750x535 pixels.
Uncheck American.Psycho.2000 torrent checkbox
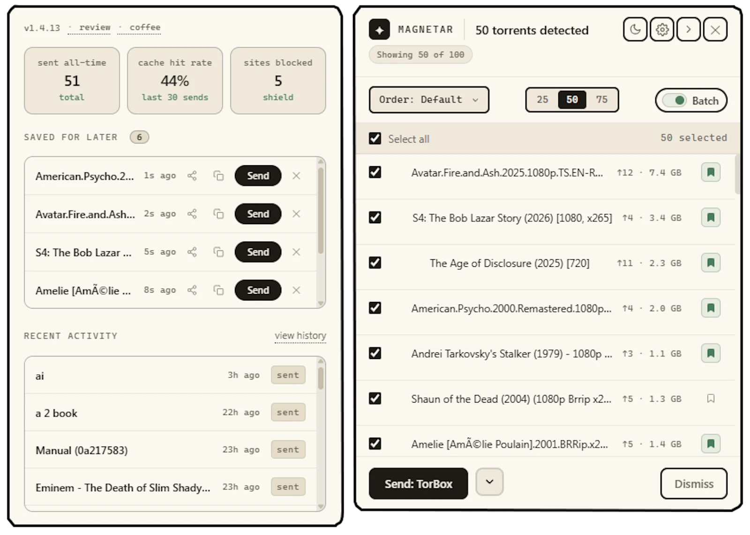tap(375, 308)
